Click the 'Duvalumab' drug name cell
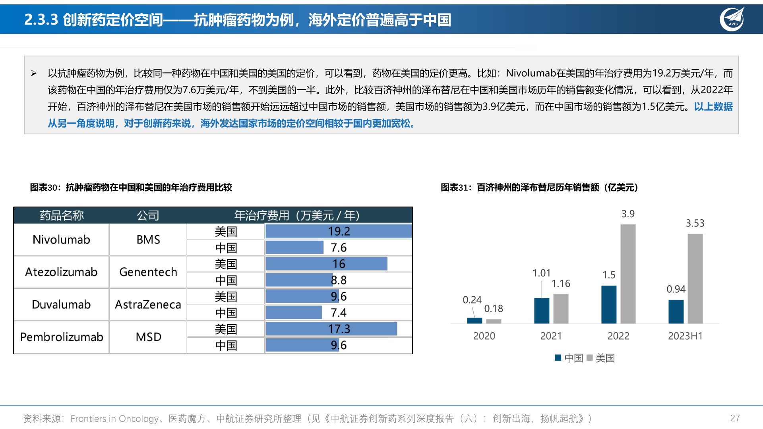This screenshot has width=763, height=429. click(61, 305)
